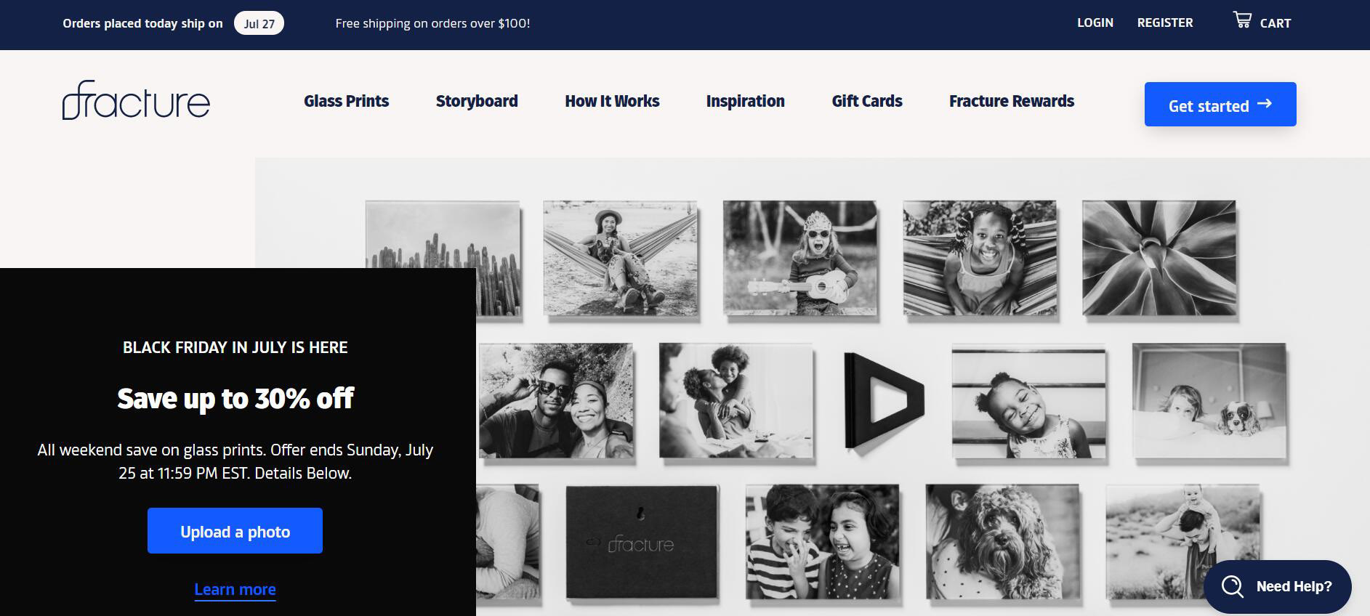Image resolution: width=1370 pixels, height=616 pixels.
Task: Click the Upload a photo button
Action: [235, 531]
